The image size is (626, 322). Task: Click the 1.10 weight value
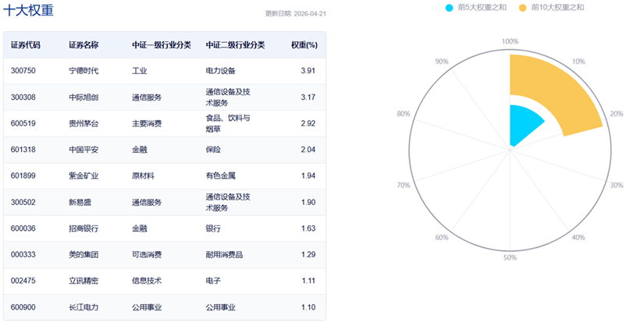[308, 307]
